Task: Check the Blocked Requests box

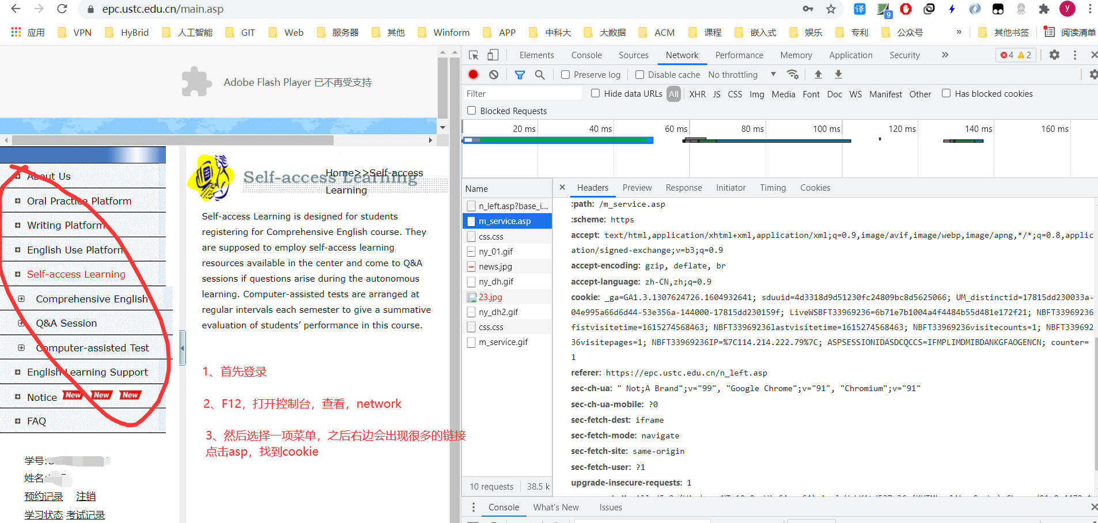Action: tap(472, 111)
